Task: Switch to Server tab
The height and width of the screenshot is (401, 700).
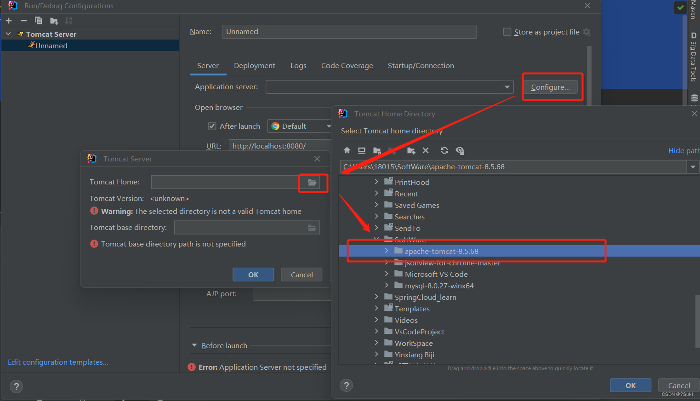Action: [x=208, y=66]
